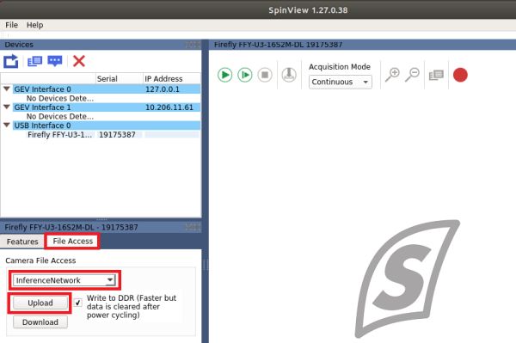Collapse the USB Interface 0 tree node
This screenshot has height=343, width=516.
(x=7, y=125)
